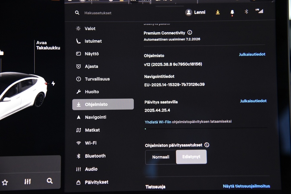291x194 pixels.
Task: Go to Wi-Fi settings menu
Action: pos(91,143)
